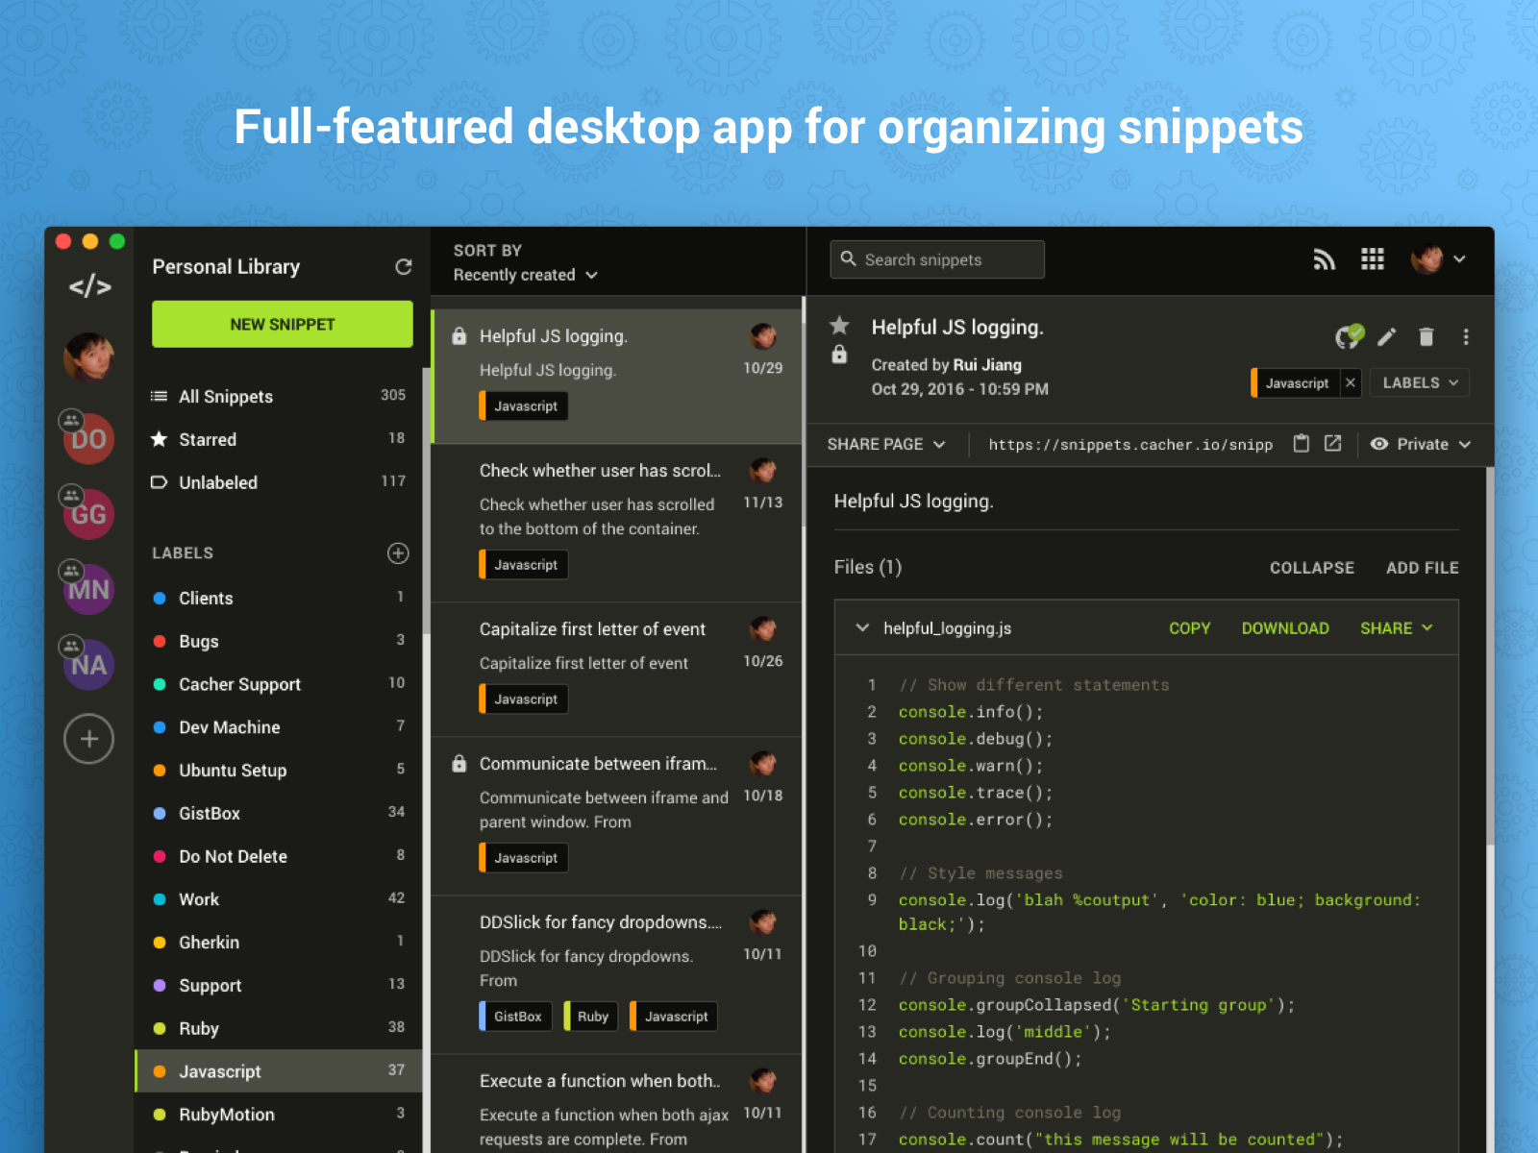Star the Helpful JS logging snippet
The height and width of the screenshot is (1153, 1538).
839,325
